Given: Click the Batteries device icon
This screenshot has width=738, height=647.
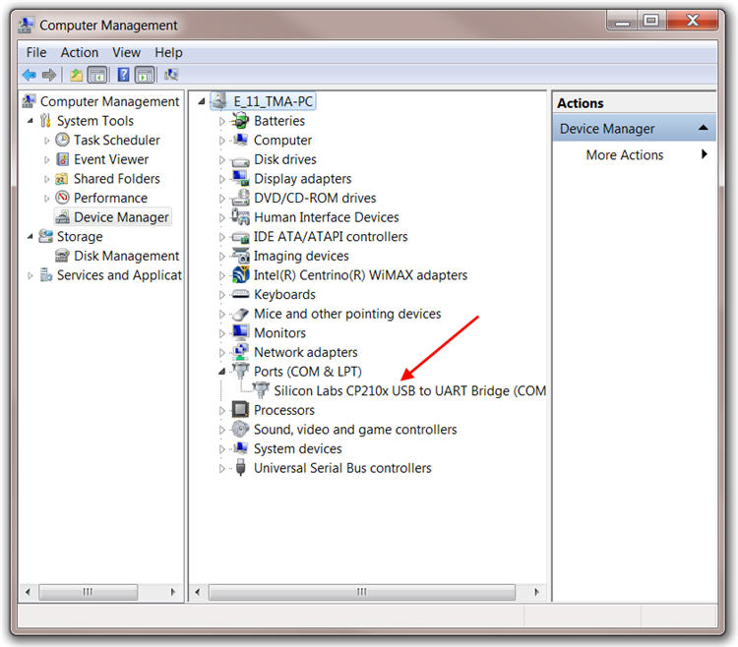Looking at the screenshot, I should 240,121.
